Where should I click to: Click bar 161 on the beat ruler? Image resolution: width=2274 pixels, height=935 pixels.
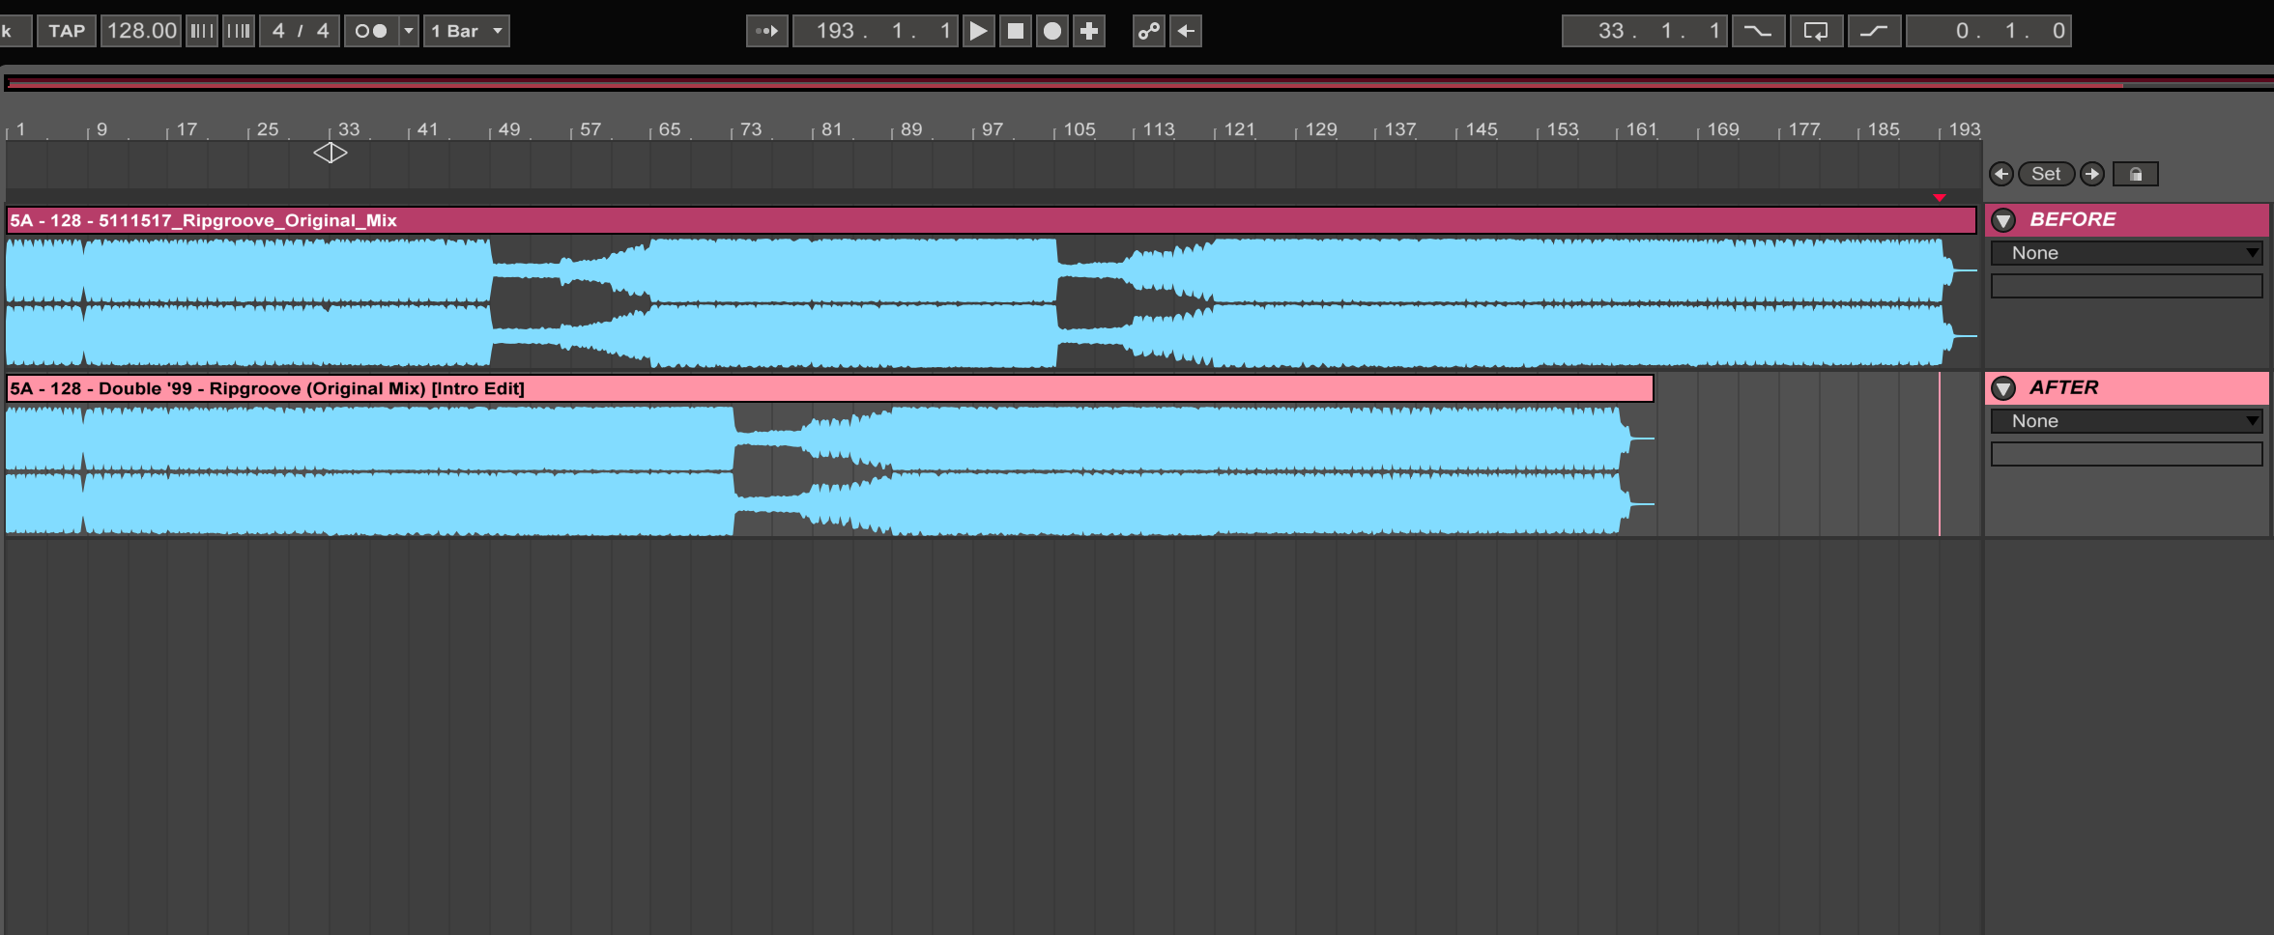tap(1640, 129)
